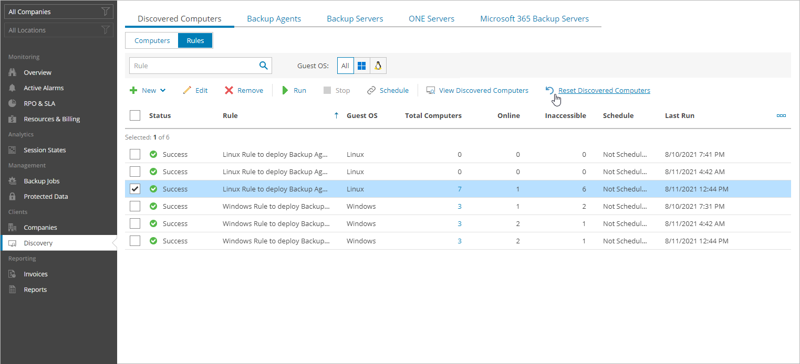
Task: Open column chooser three-dots icon
Action: click(781, 115)
